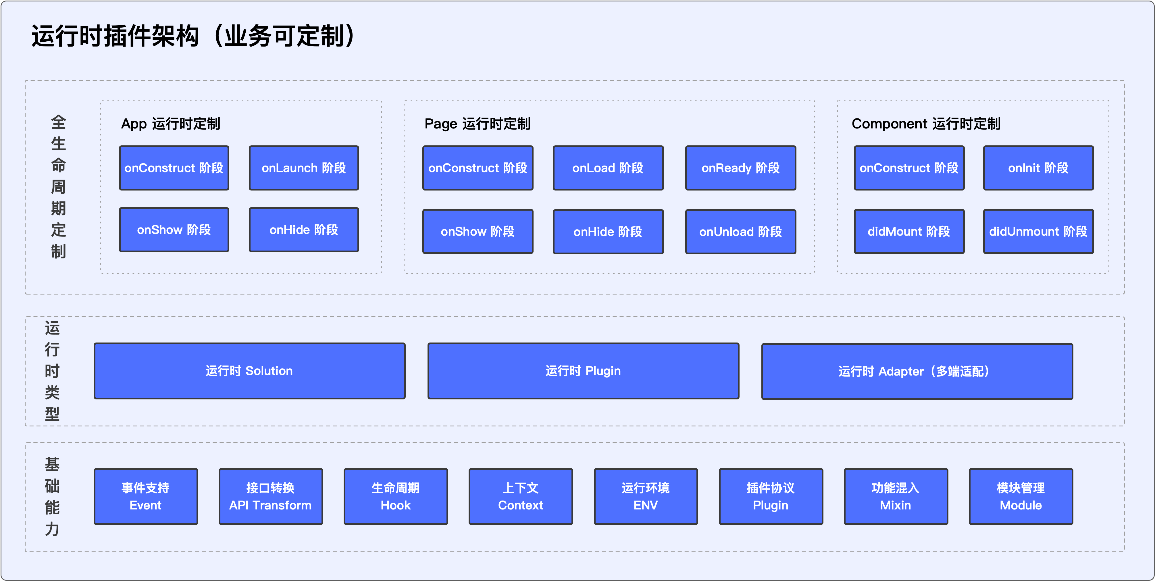Viewport: 1155px width, 581px height.
Task: Select the onUnload 阶段 block
Action: 740,231
